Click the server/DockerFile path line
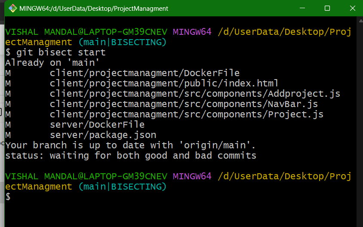The width and height of the screenshot is (363, 227). pos(97,125)
